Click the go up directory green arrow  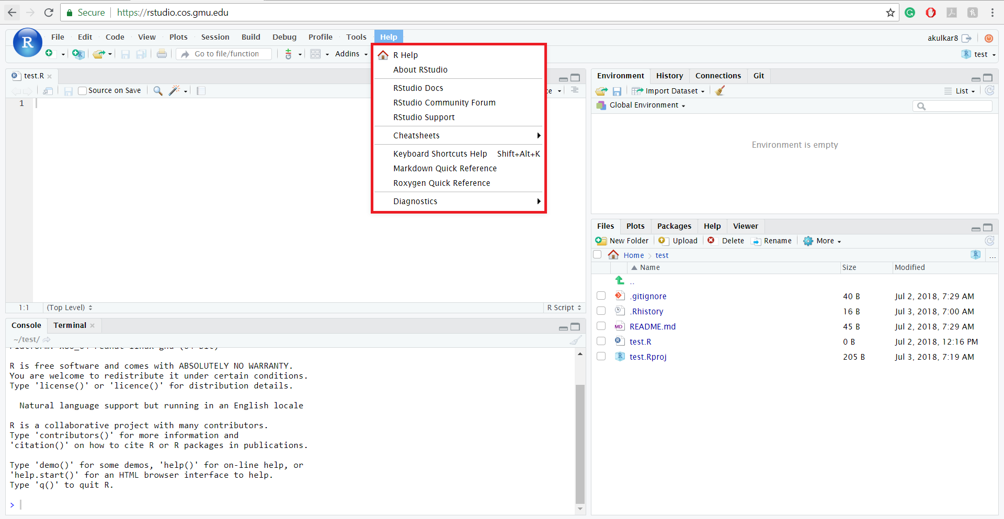[620, 280]
